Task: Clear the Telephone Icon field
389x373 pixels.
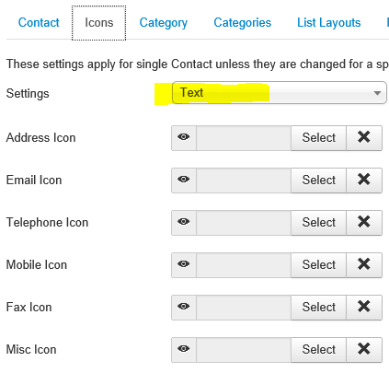Action: [364, 222]
